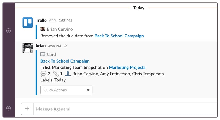Screen dimensions: 220x120
Task: Open brian's profile avatar photo
Action: click(28, 48)
